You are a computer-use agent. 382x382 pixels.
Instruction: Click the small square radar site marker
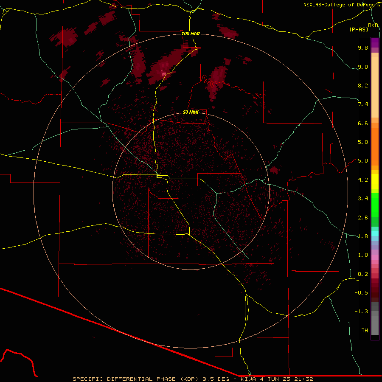pos(159,176)
